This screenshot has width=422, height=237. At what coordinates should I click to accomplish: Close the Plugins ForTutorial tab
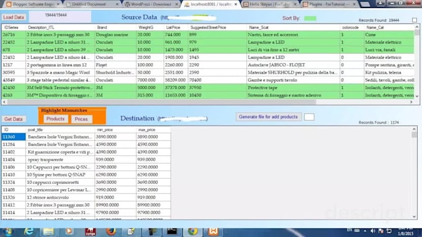354,4
